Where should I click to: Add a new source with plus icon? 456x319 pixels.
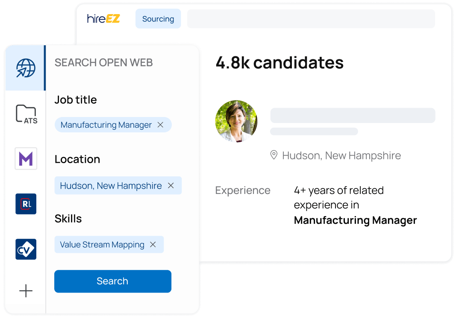pyautogui.click(x=26, y=291)
